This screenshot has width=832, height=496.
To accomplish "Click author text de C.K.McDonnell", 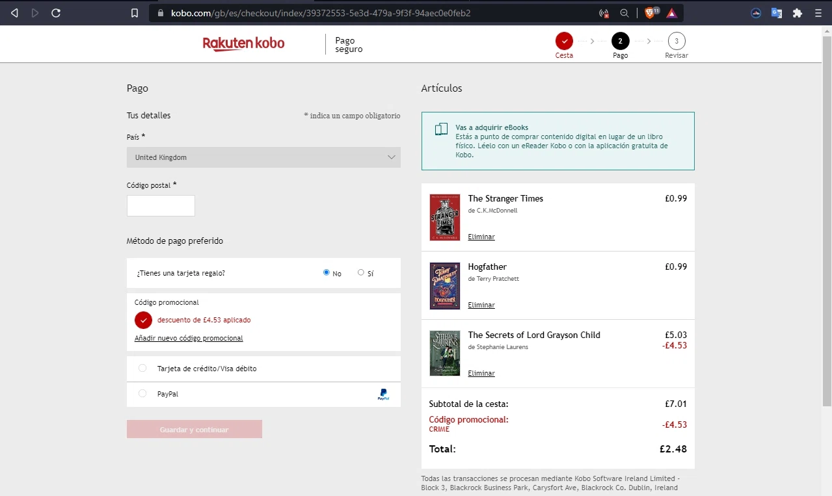I will (492, 211).
